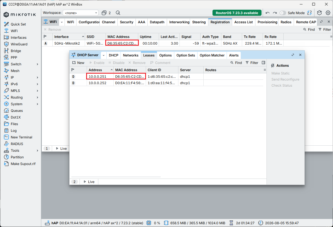The image size is (333, 227).
Task: Sort WiFi registrations by Signal column header
Action: pos(190,37)
